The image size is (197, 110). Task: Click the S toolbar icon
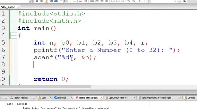(x=140, y=1)
